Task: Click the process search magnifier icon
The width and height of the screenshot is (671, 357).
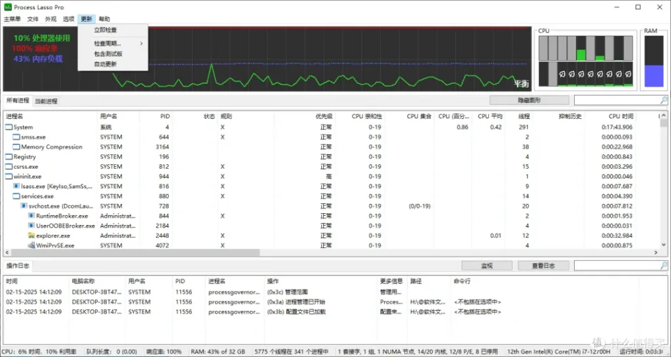Action: click(x=664, y=100)
